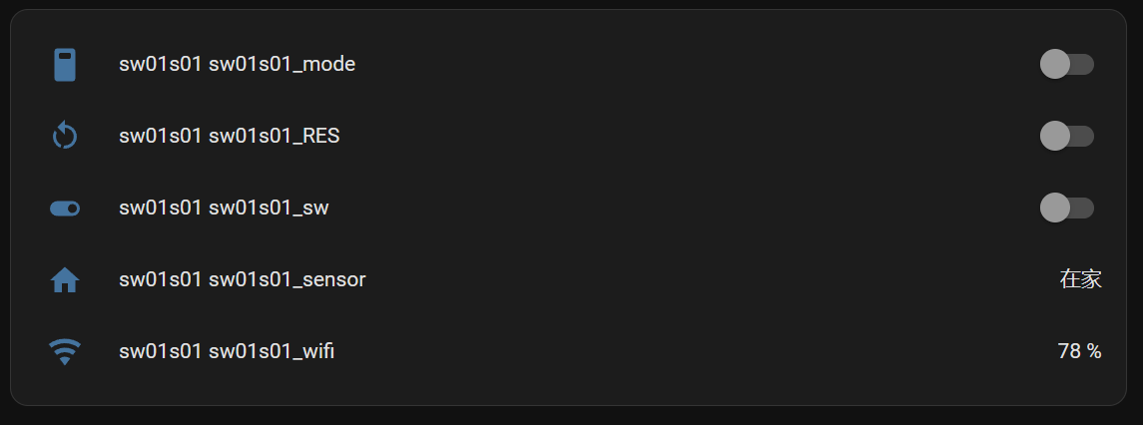This screenshot has height=425, width=1143.
Task: Click the home icon for sw01s01_sensor
Action: [x=65, y=280]
